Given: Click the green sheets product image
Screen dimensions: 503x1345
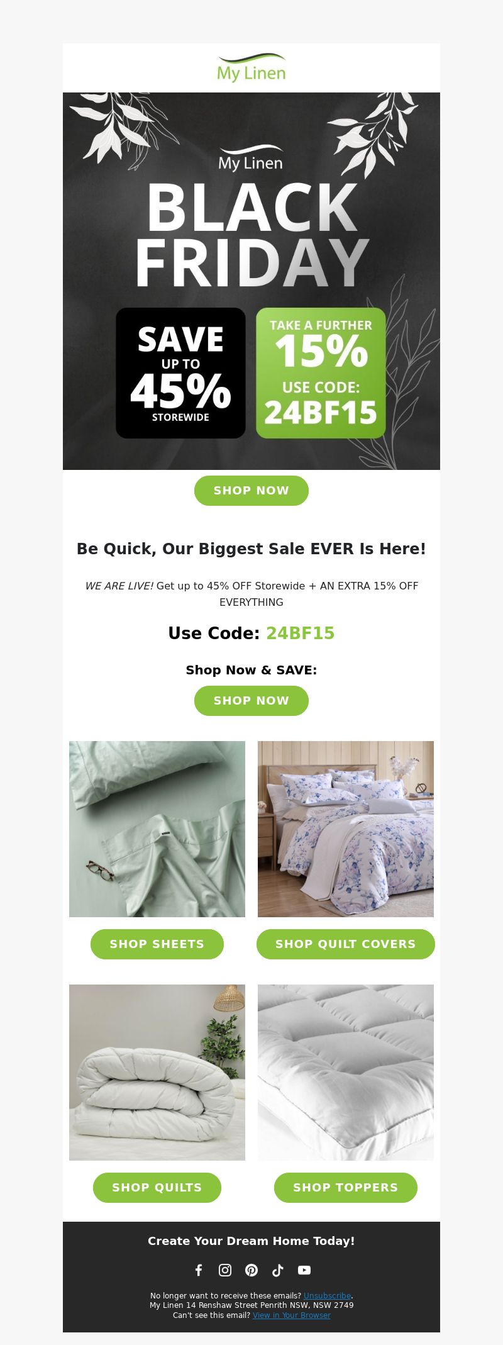Looking at the screenshot, I should (x=157, y=829).
